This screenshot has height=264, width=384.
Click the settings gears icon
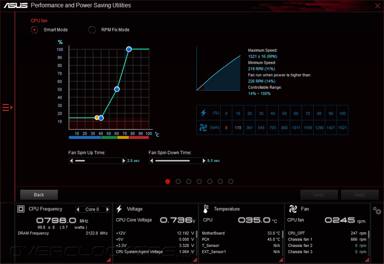[377, 211]
